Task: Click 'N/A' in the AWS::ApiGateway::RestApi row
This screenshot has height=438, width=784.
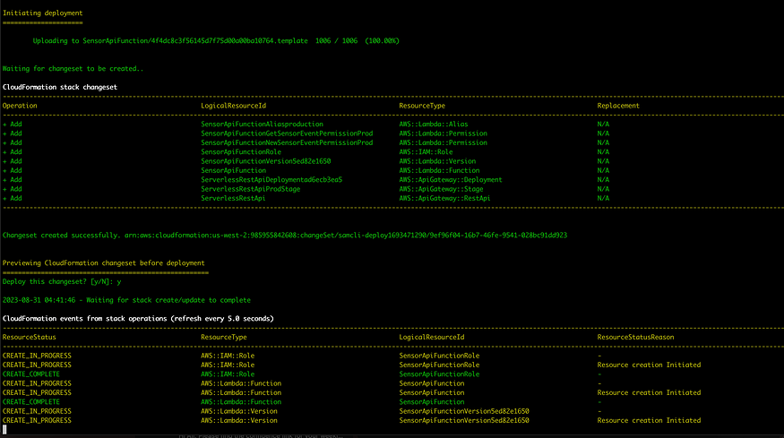Action: pyautogui.click(x=603, y=198)
